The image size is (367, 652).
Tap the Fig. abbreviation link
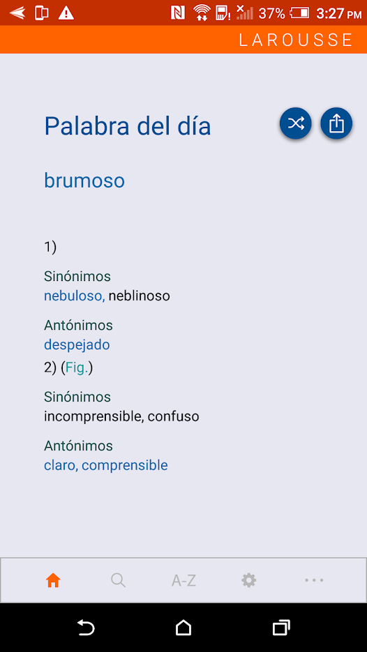77,368
